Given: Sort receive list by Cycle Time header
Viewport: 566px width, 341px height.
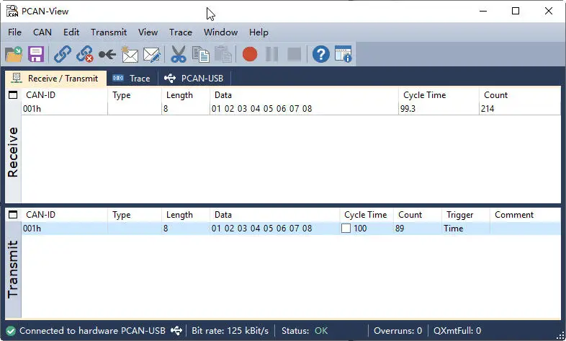Looking at the screenshot, I should [425, 95].
